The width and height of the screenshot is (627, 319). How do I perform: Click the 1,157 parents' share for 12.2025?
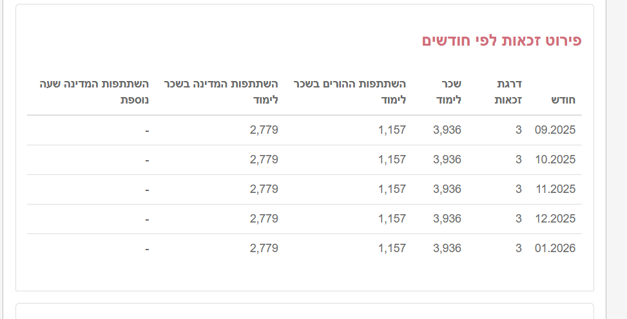coord(392,219)
